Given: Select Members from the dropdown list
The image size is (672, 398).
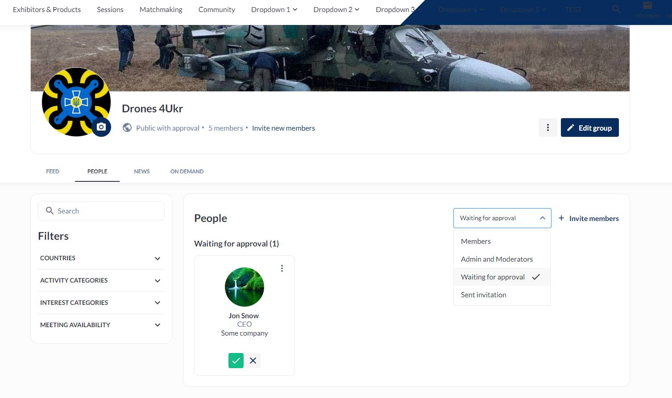Looking at the screenshot, I should coord(476,241).
